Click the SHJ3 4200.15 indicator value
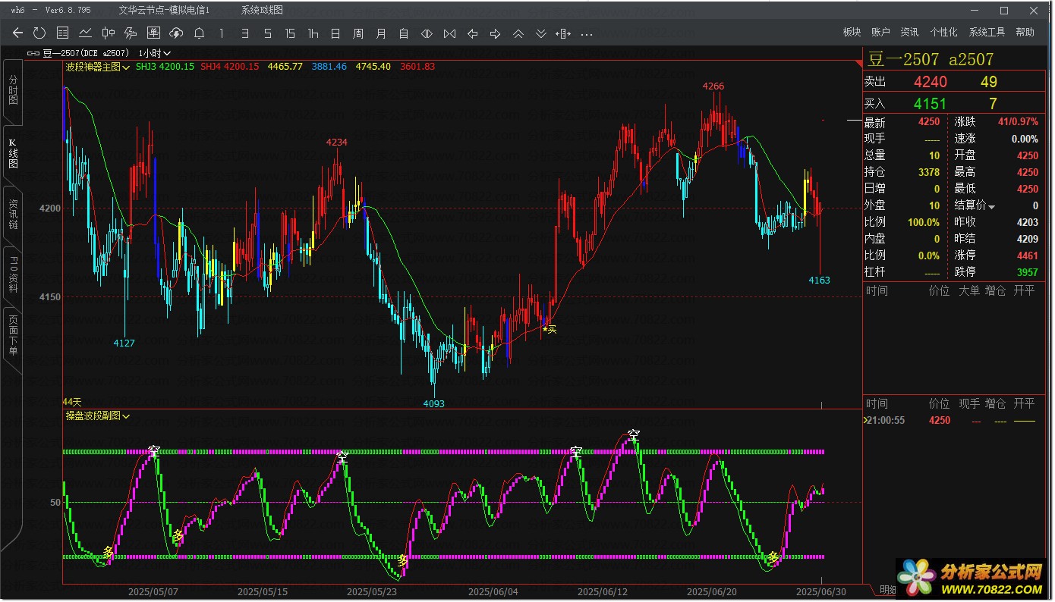Screen dimensions: 1055x602 tap(165, 67)
